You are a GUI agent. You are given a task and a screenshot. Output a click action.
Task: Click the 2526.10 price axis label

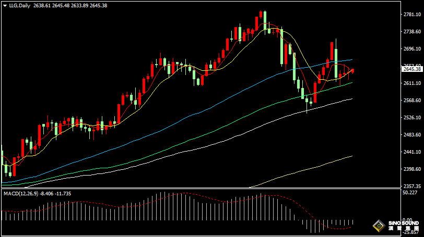tap(412, 118)
